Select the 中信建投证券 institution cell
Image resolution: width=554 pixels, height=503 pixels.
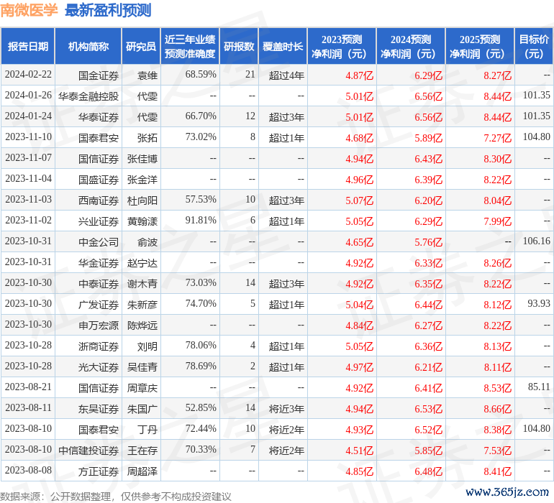(x=88, y=450)
